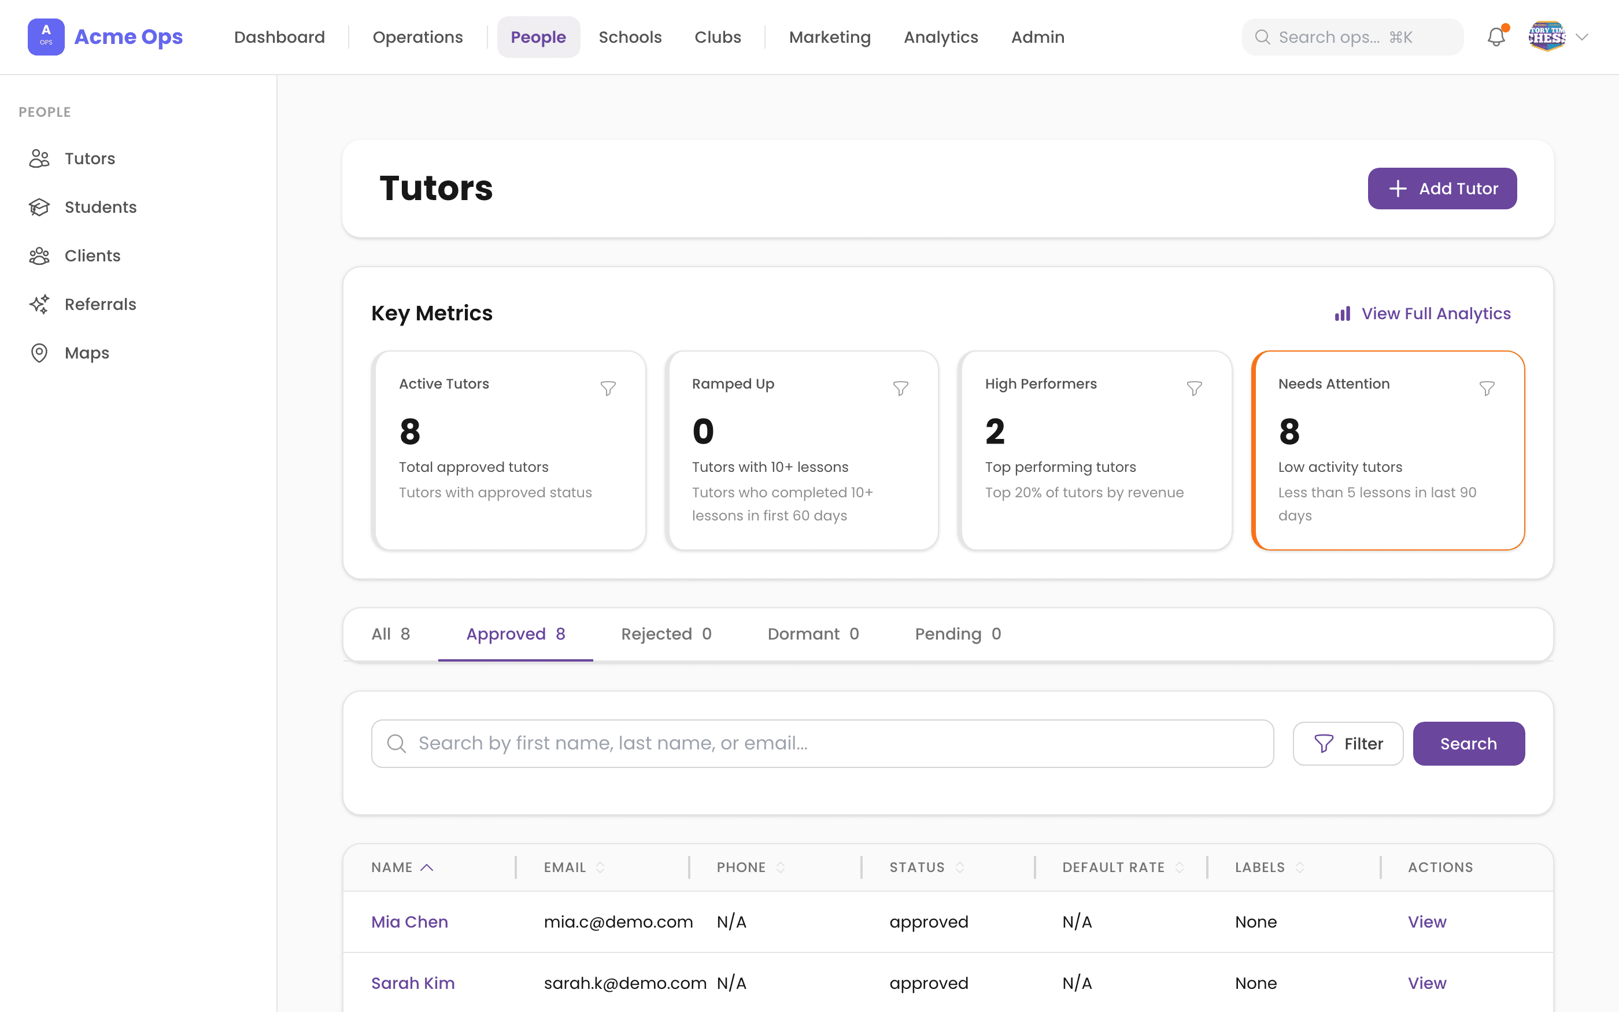
Task: Click the funnel icon on High Performers card
Action: (x=1195, y=388)
